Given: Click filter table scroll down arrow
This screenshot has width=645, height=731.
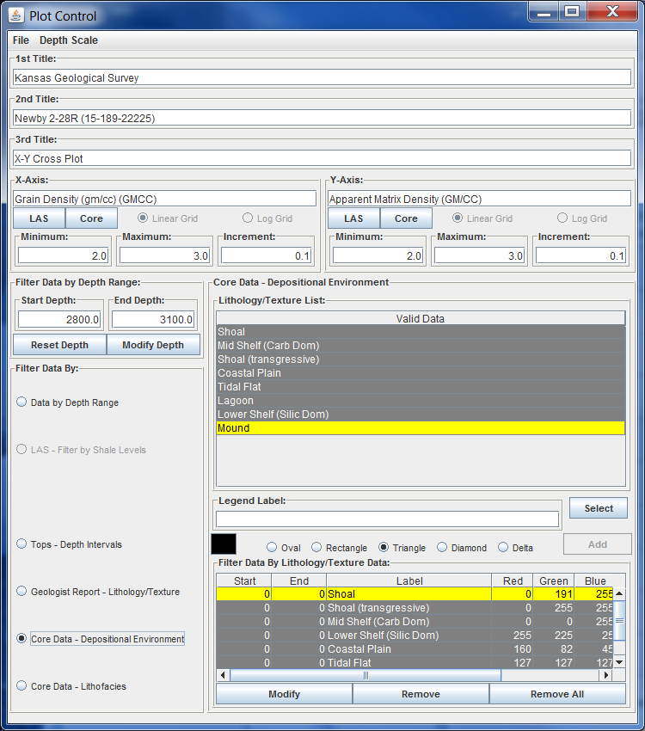Looking at the screenshot, I should tap(619, 662).
